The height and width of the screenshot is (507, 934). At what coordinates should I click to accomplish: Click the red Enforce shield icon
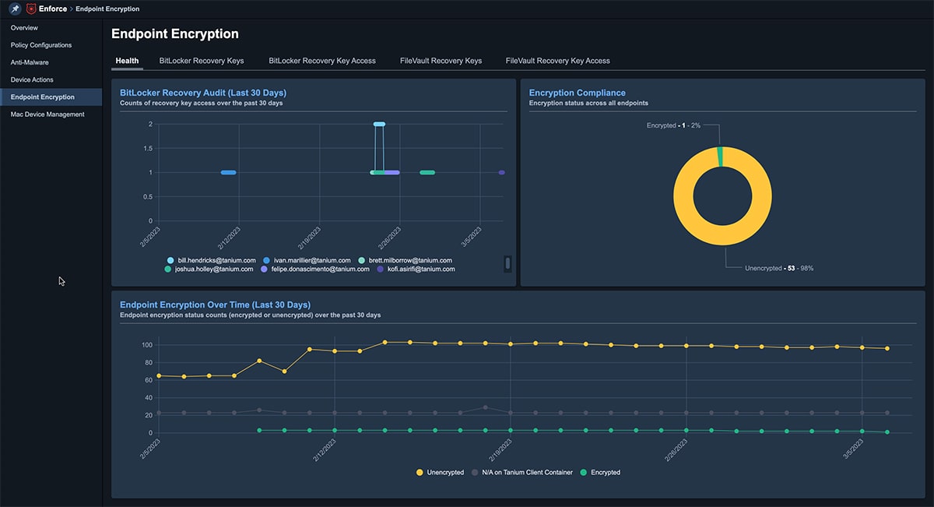(31, 9)
